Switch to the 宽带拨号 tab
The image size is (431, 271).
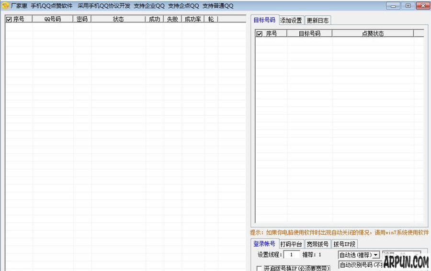tap(318, 244)
